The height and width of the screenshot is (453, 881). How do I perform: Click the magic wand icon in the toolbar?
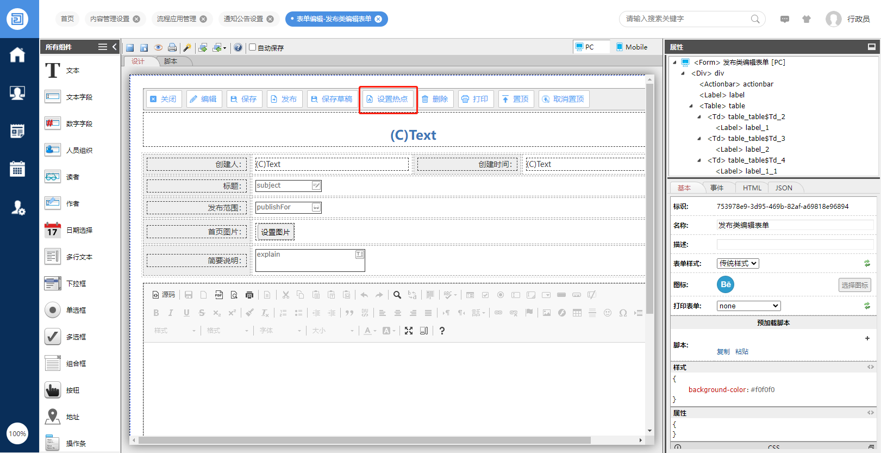[187, 48]
